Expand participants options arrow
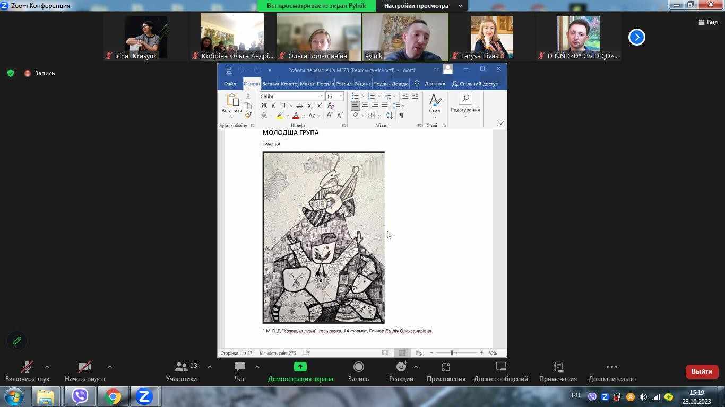This screenshot has height=407, width=725. [209, 367]
